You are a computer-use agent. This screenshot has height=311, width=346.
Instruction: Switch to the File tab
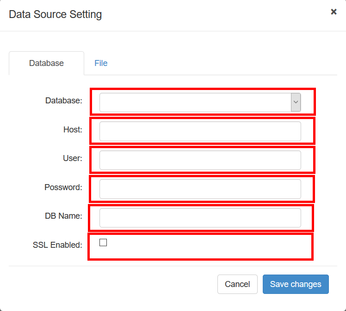coord(101,63)
